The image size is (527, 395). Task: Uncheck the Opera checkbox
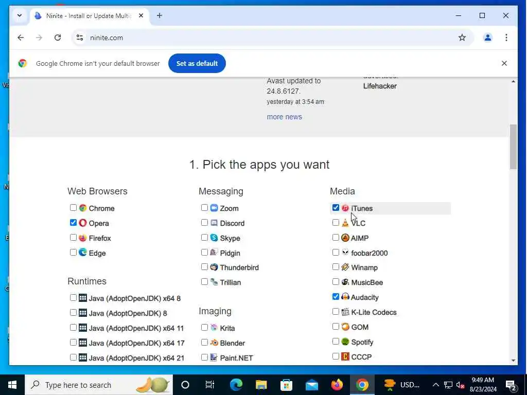click(x=73, y=222)
